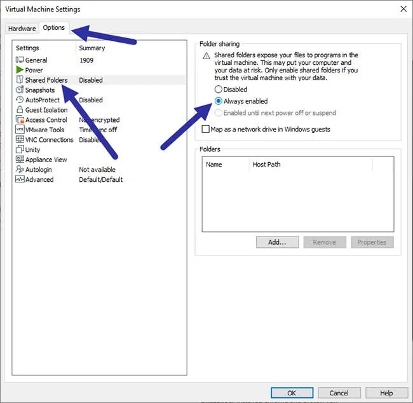413x403 pixels.
Task: Select the VNC Connections row
Action: point(100,140)
